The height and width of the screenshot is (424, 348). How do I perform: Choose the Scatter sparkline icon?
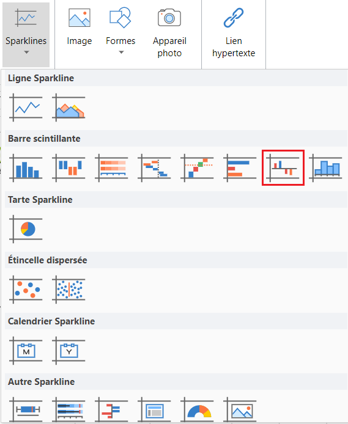coord(26,290)
